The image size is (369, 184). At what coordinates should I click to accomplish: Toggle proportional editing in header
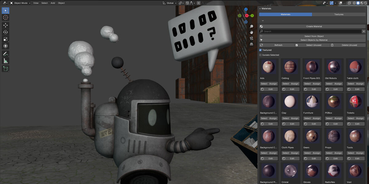tap(199, 3)
